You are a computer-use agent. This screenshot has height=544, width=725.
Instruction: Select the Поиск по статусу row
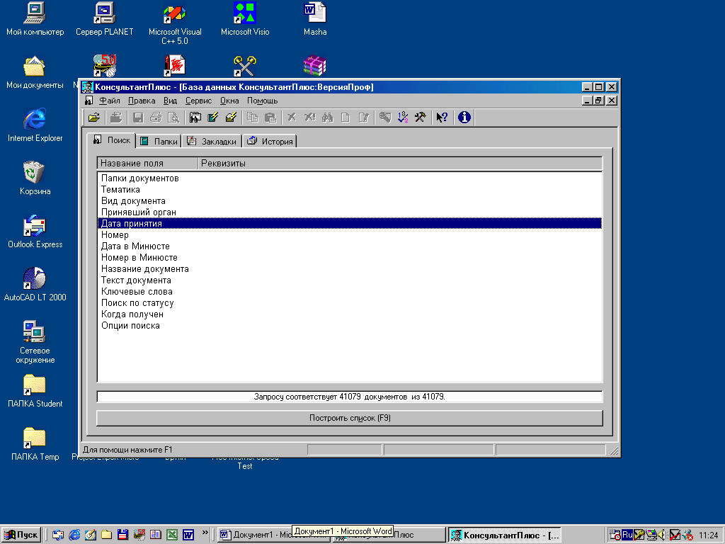[350, 303]
